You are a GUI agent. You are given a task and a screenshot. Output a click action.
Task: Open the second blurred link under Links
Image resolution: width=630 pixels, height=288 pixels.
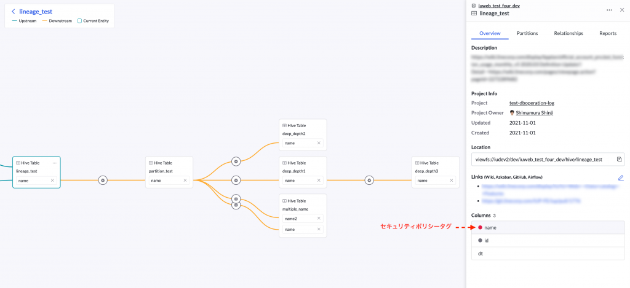point(531,200)
